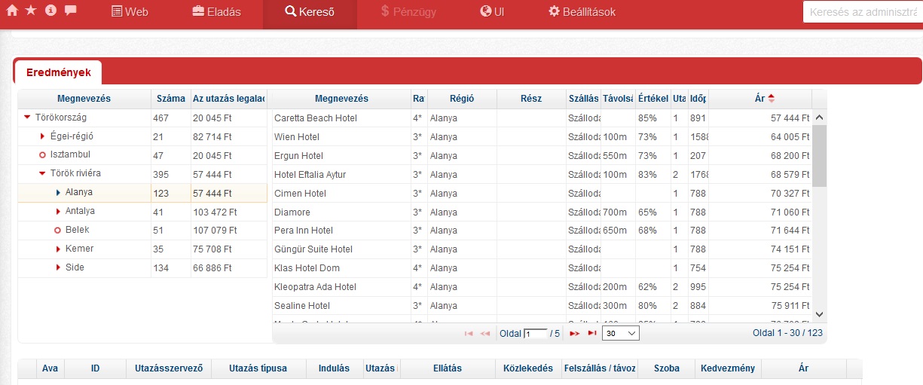Click the Indulás column header
The height and width of the screenshot is (385, 923).
[335, 368]
